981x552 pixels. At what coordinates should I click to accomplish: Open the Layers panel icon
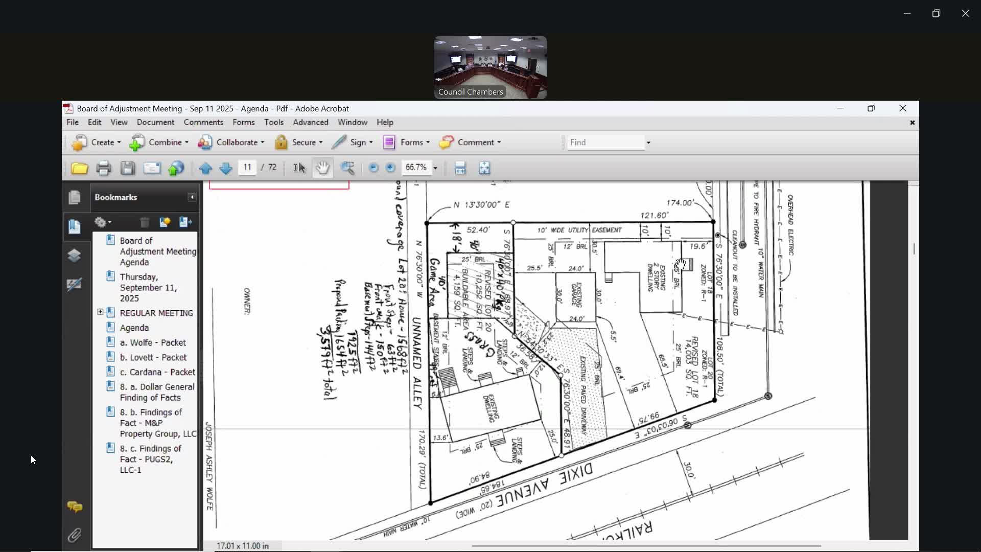75,256
